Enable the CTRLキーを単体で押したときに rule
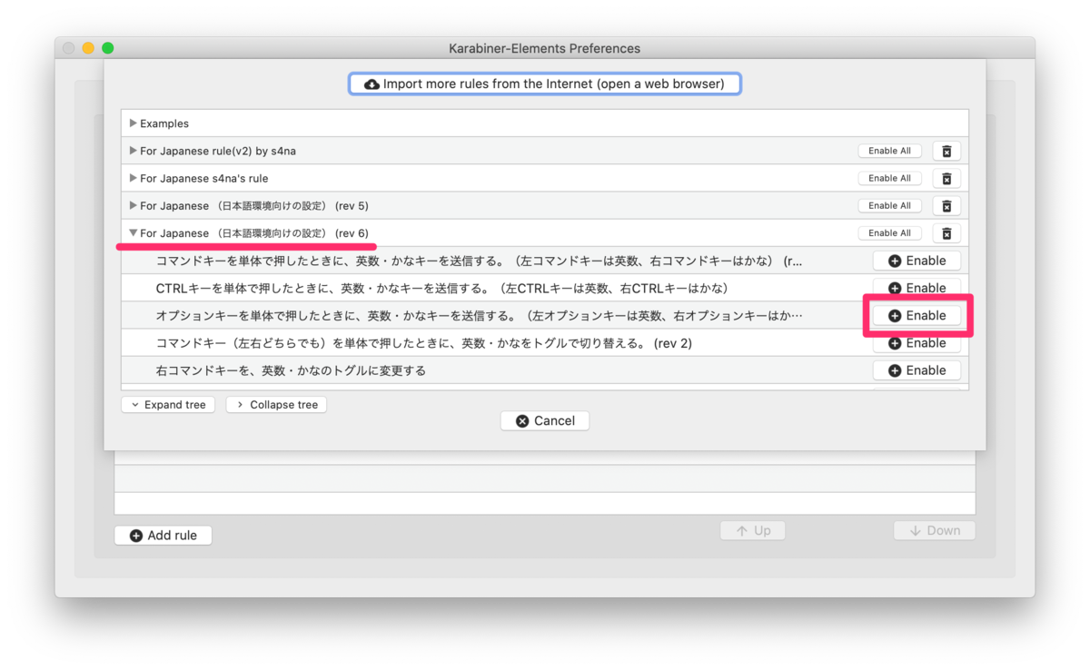Screen dimensions: 1090x670 (917, 288)
